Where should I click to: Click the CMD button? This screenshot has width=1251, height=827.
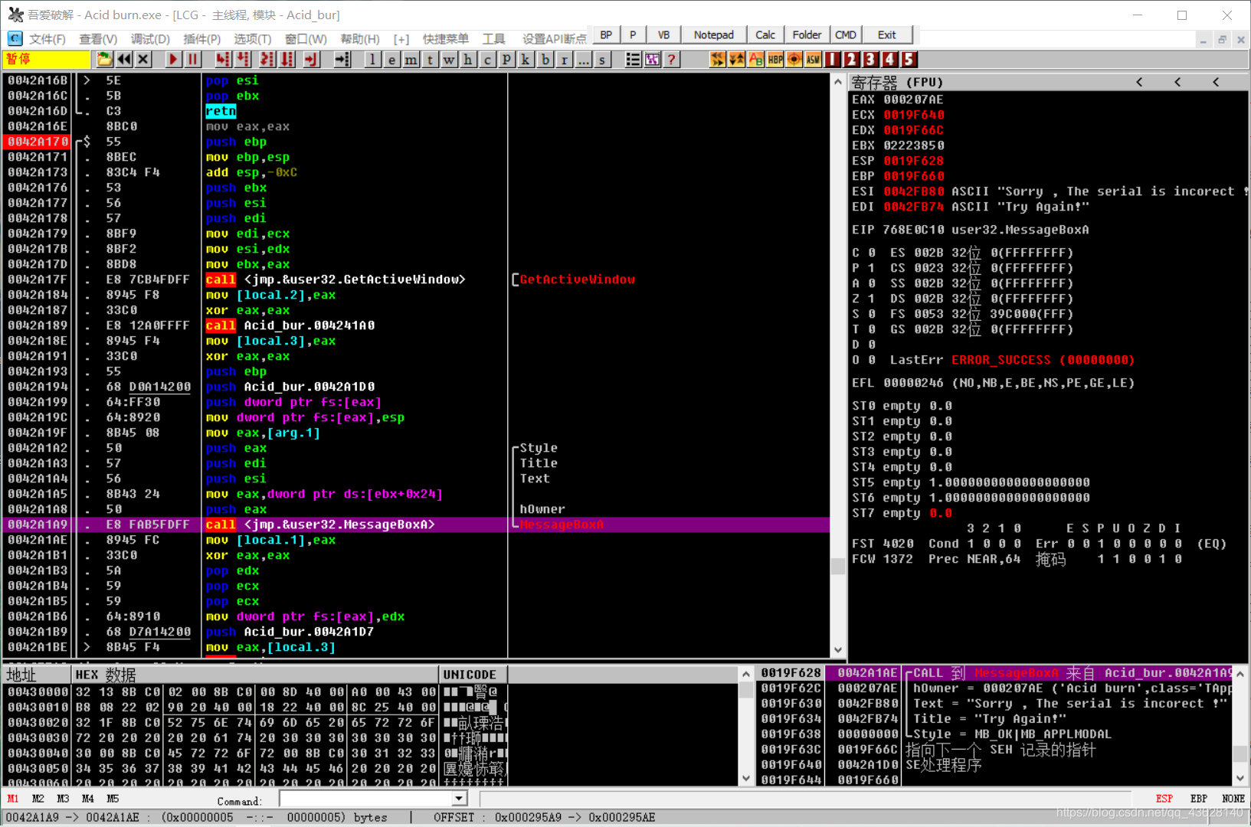pos(846,34)
